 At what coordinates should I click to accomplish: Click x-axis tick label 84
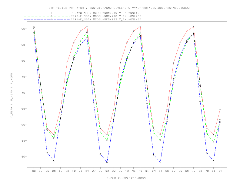(x=220, y=171)
